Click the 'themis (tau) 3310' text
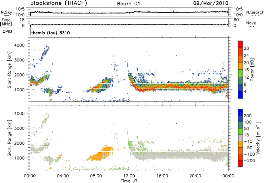Image resolution: width=264 pixels, height=183 pixels. coord(50,33)
